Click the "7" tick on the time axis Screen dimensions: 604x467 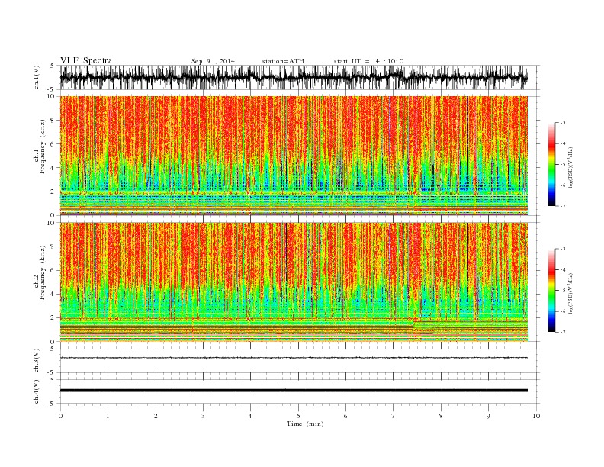[394, 416]
